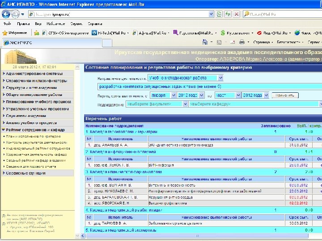Image resolution: width=322 pixels, height=241 pixels.
Task: Click the Print icon in command bar
Action: (242, 42)
